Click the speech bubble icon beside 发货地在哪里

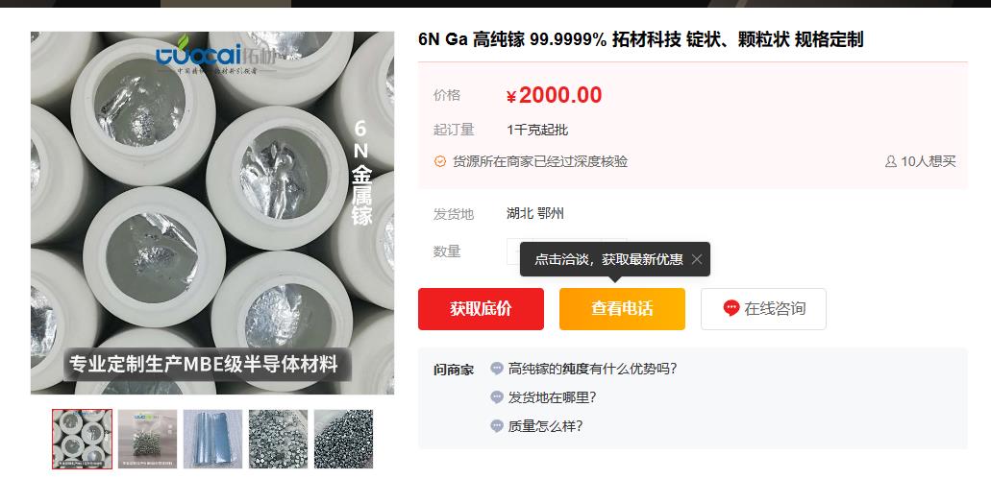click(497, 397)
